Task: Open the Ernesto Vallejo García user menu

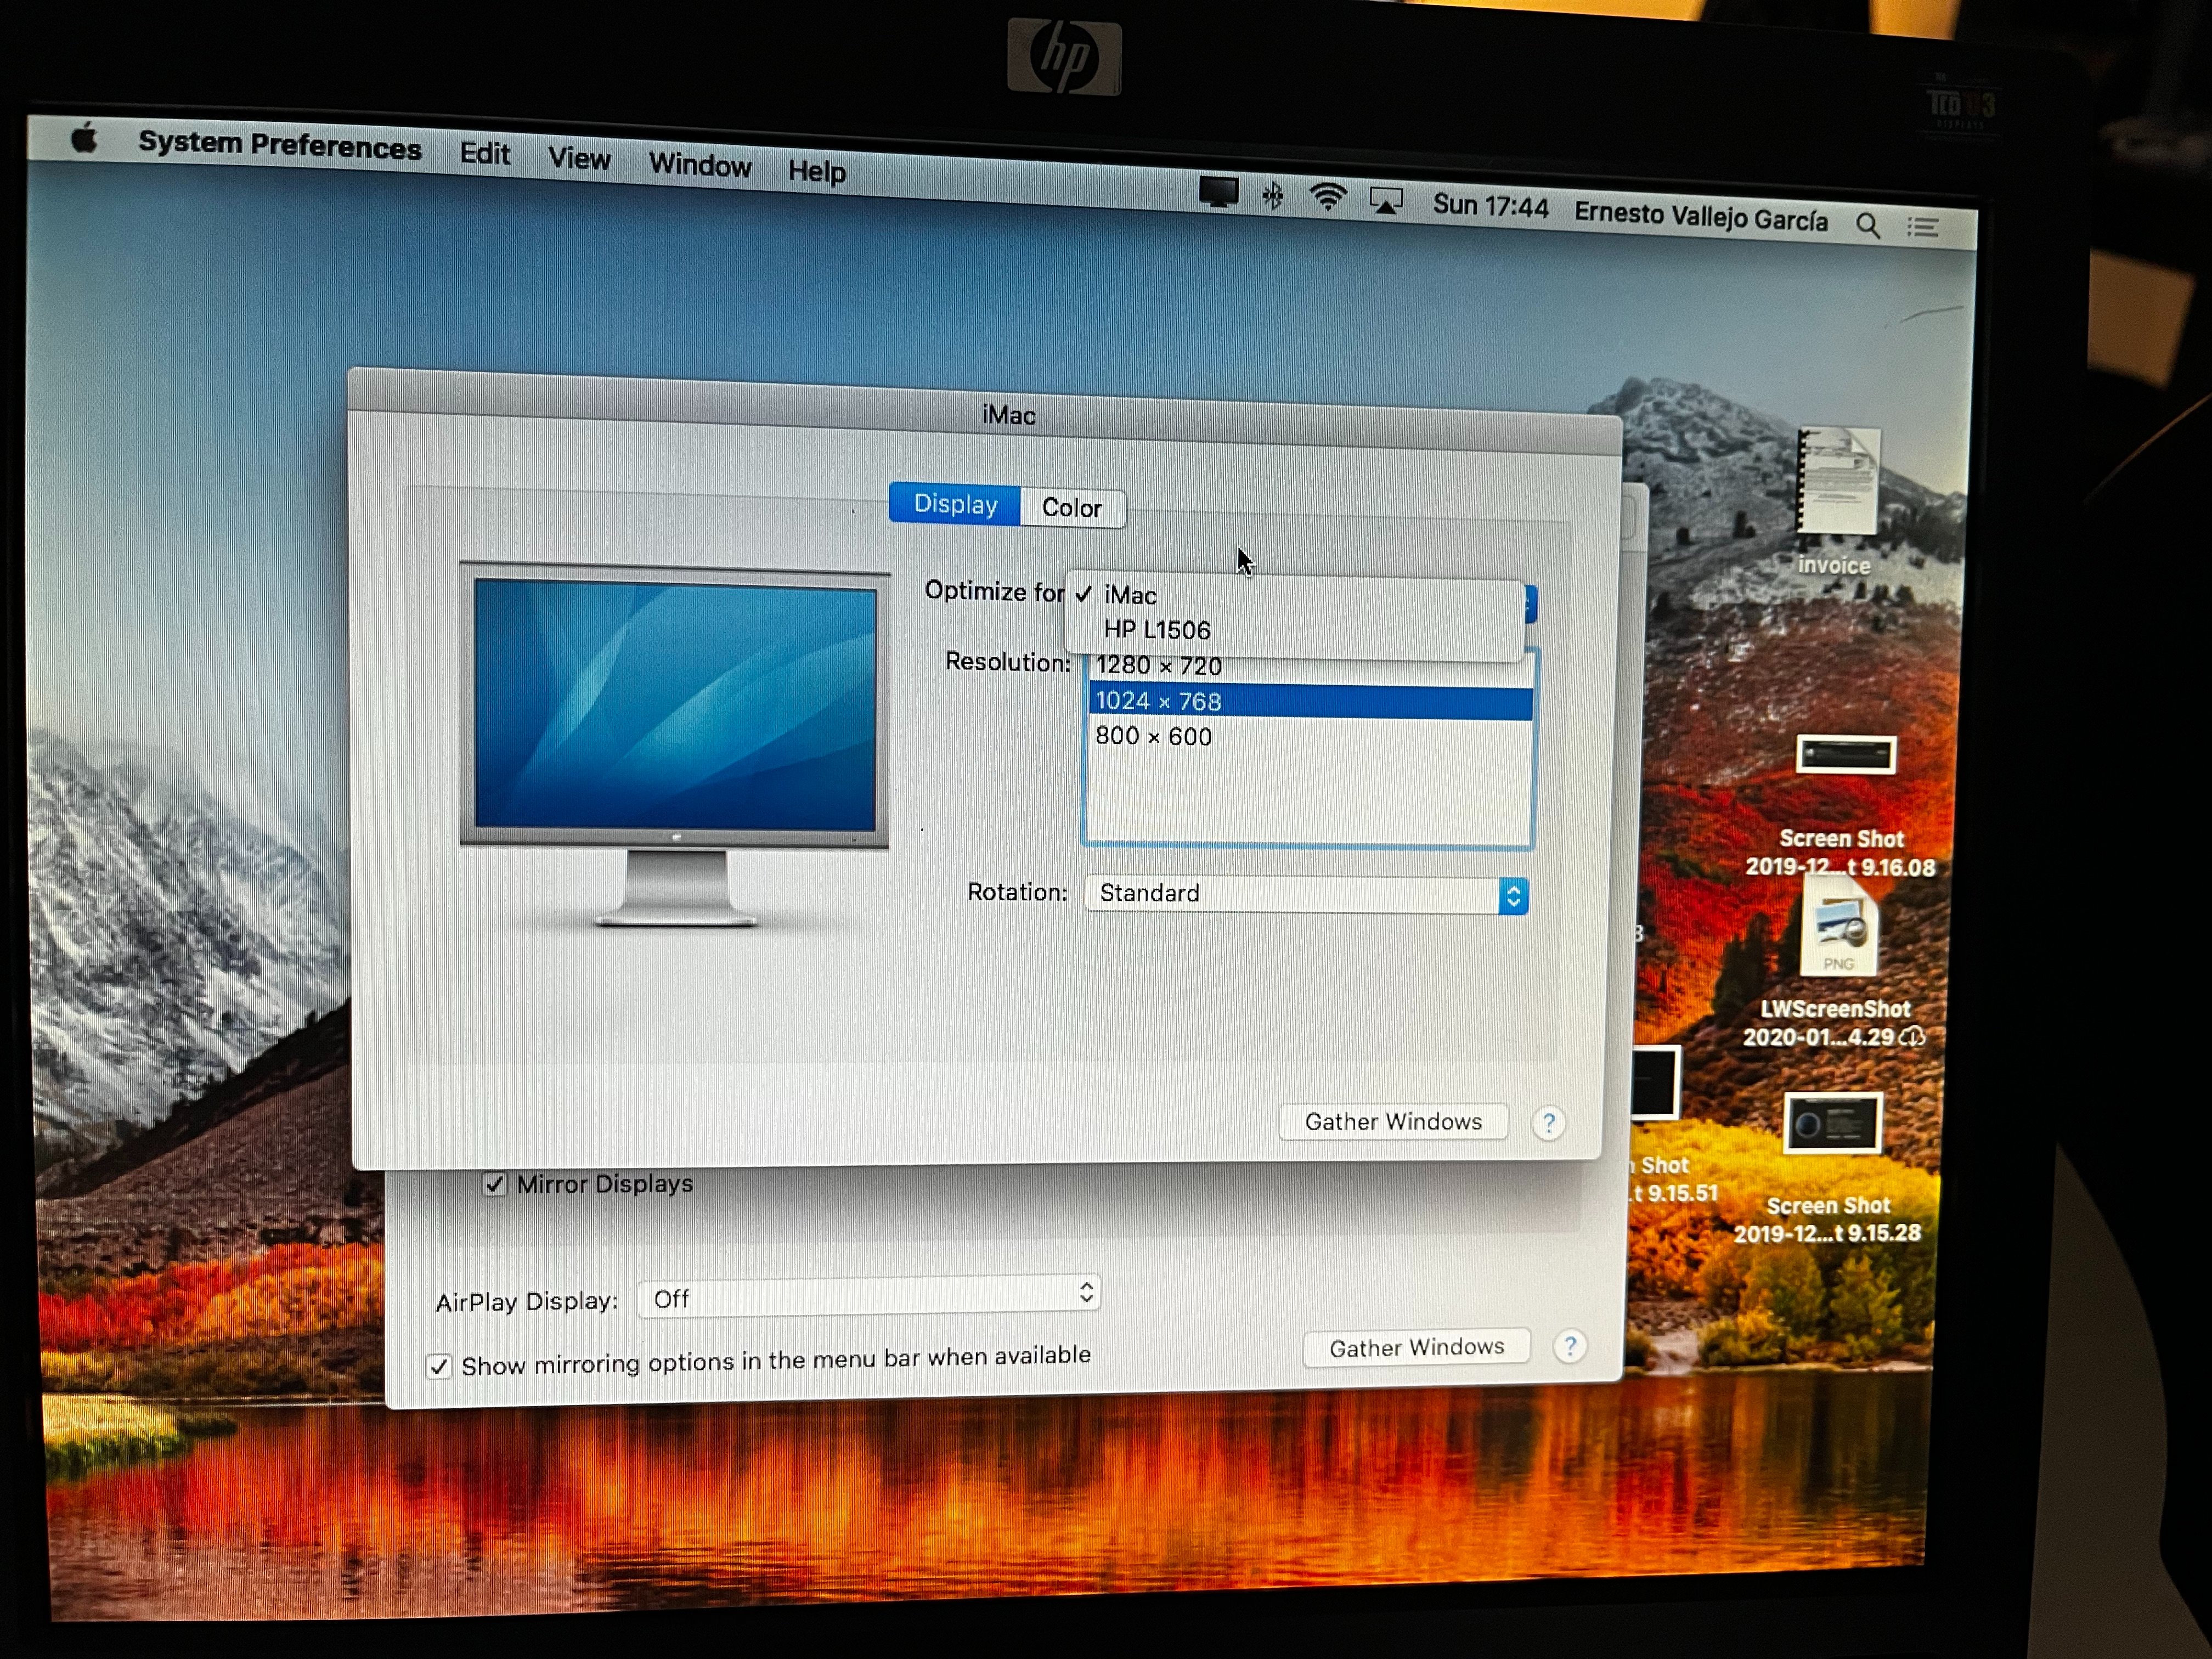Action: 1701,217
